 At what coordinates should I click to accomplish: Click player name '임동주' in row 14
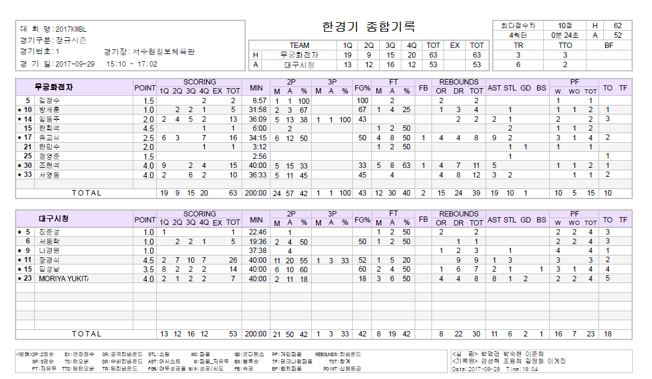click(49, 119)
